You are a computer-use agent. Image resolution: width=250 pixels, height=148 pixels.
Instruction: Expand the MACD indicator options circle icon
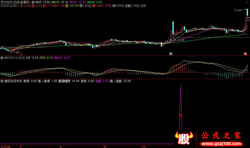tap(2, 58)
